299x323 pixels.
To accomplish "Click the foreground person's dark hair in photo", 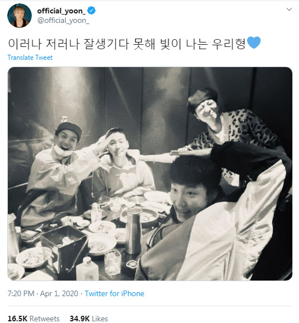I will (x=194, y=172).
